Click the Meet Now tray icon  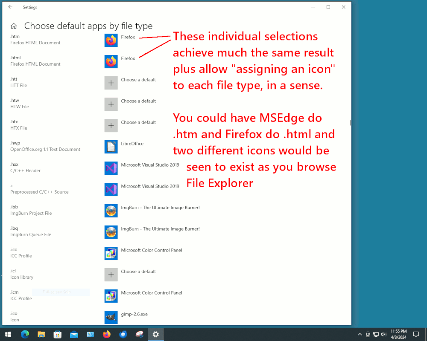[x=368, y=335]
